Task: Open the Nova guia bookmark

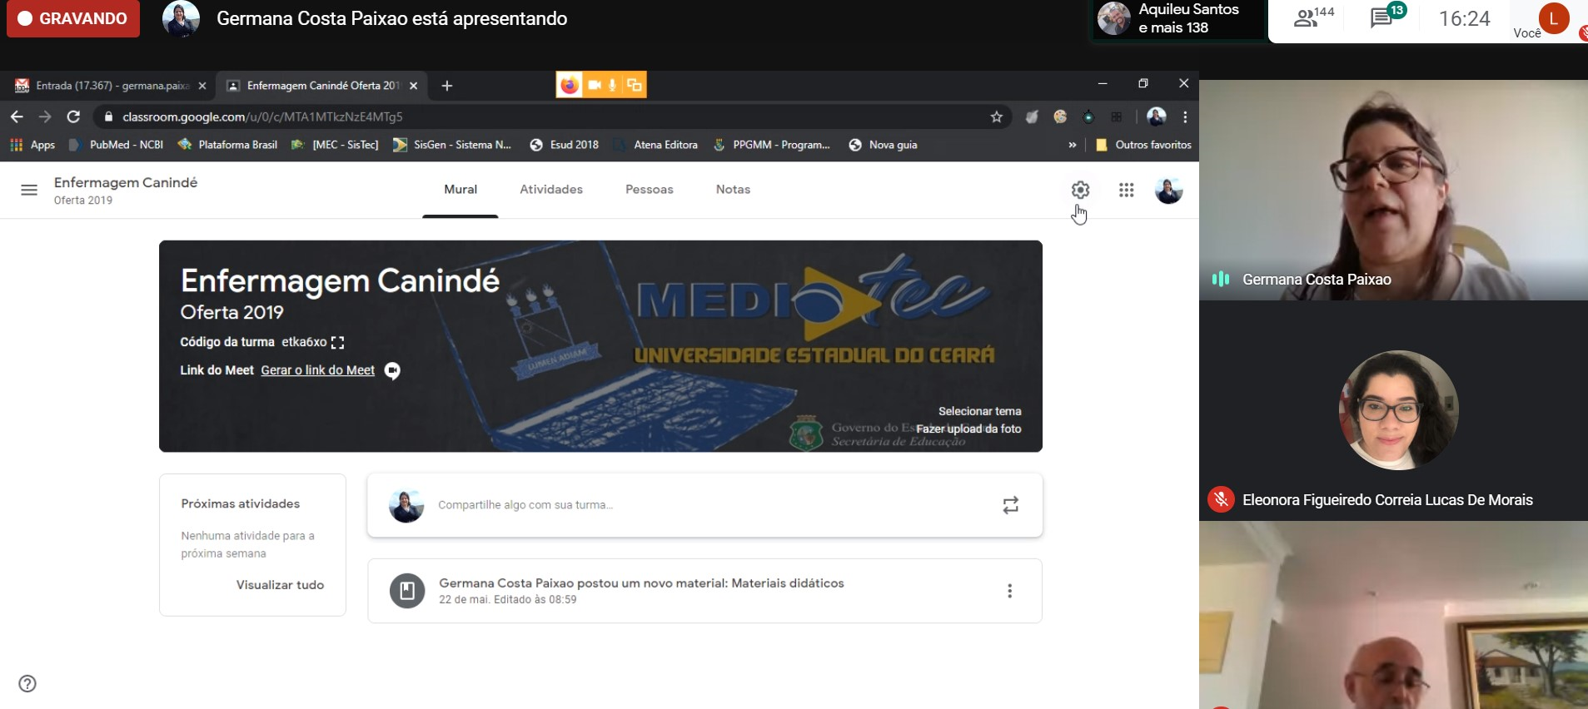Action: click(884, 145)
